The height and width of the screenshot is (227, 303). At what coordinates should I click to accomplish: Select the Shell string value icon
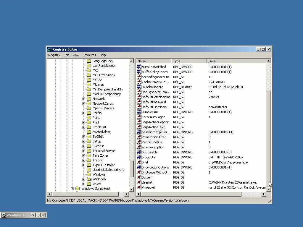click(x=139, y=162)
